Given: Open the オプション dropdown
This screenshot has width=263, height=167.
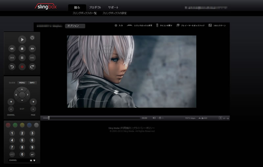Looking at the screenshot, I should pos(75,26).
